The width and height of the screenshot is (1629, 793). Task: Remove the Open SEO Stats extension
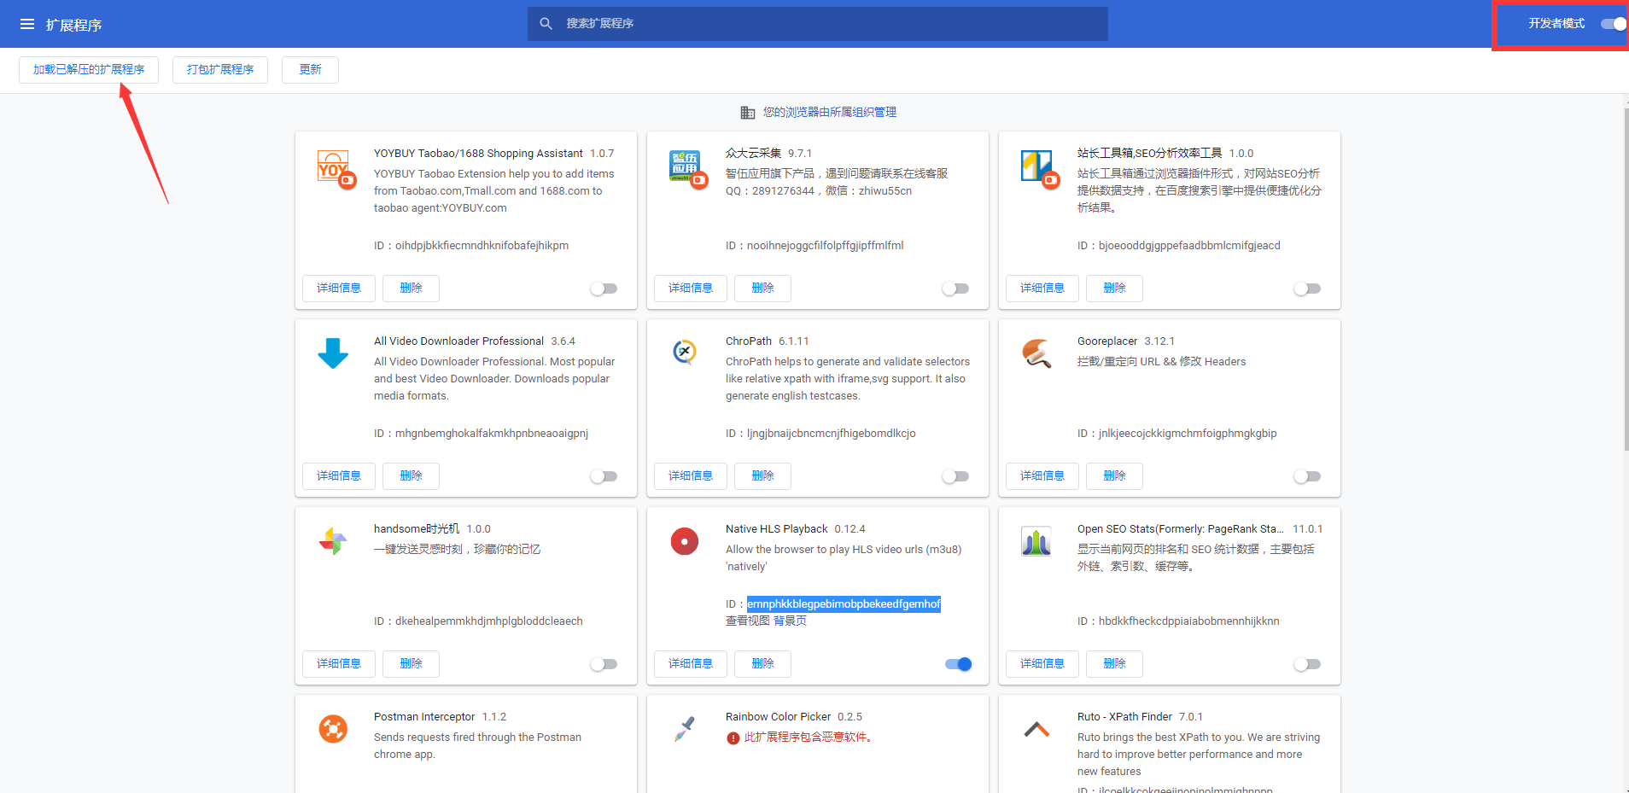point(1114,664)
